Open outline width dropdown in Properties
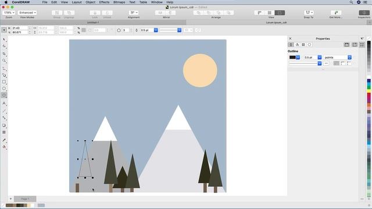Image resolution: width=372 pixels, height=209 pixels. tap(320, 57)
